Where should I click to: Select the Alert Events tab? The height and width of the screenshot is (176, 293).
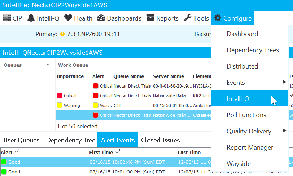pos(118,140)
